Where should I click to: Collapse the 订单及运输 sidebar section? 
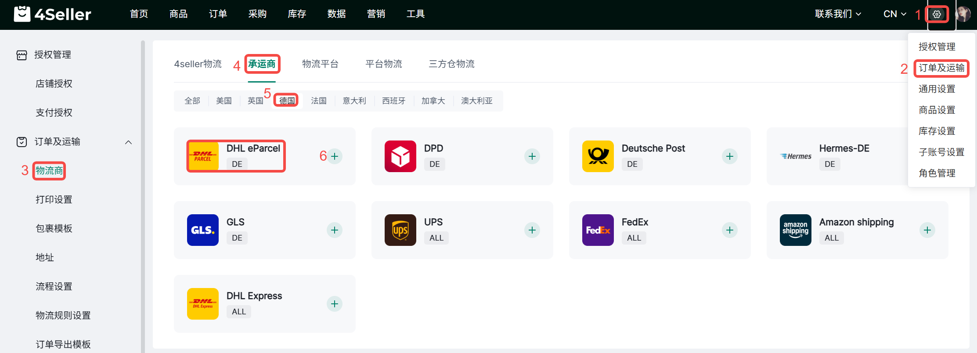(x=128, y=142)
